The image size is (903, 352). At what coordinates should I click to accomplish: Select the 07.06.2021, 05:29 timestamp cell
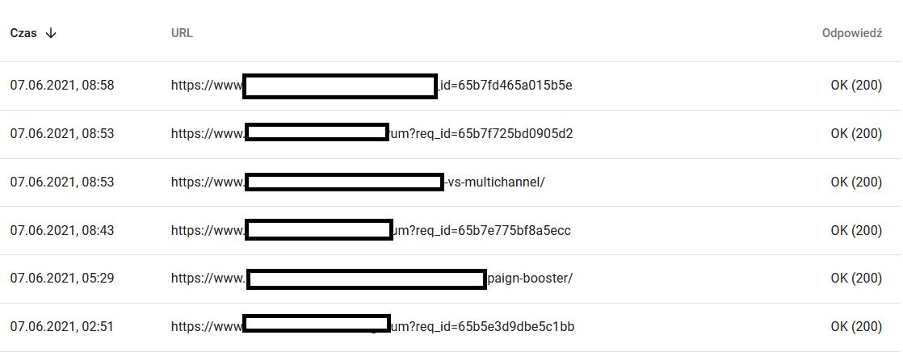61,279
